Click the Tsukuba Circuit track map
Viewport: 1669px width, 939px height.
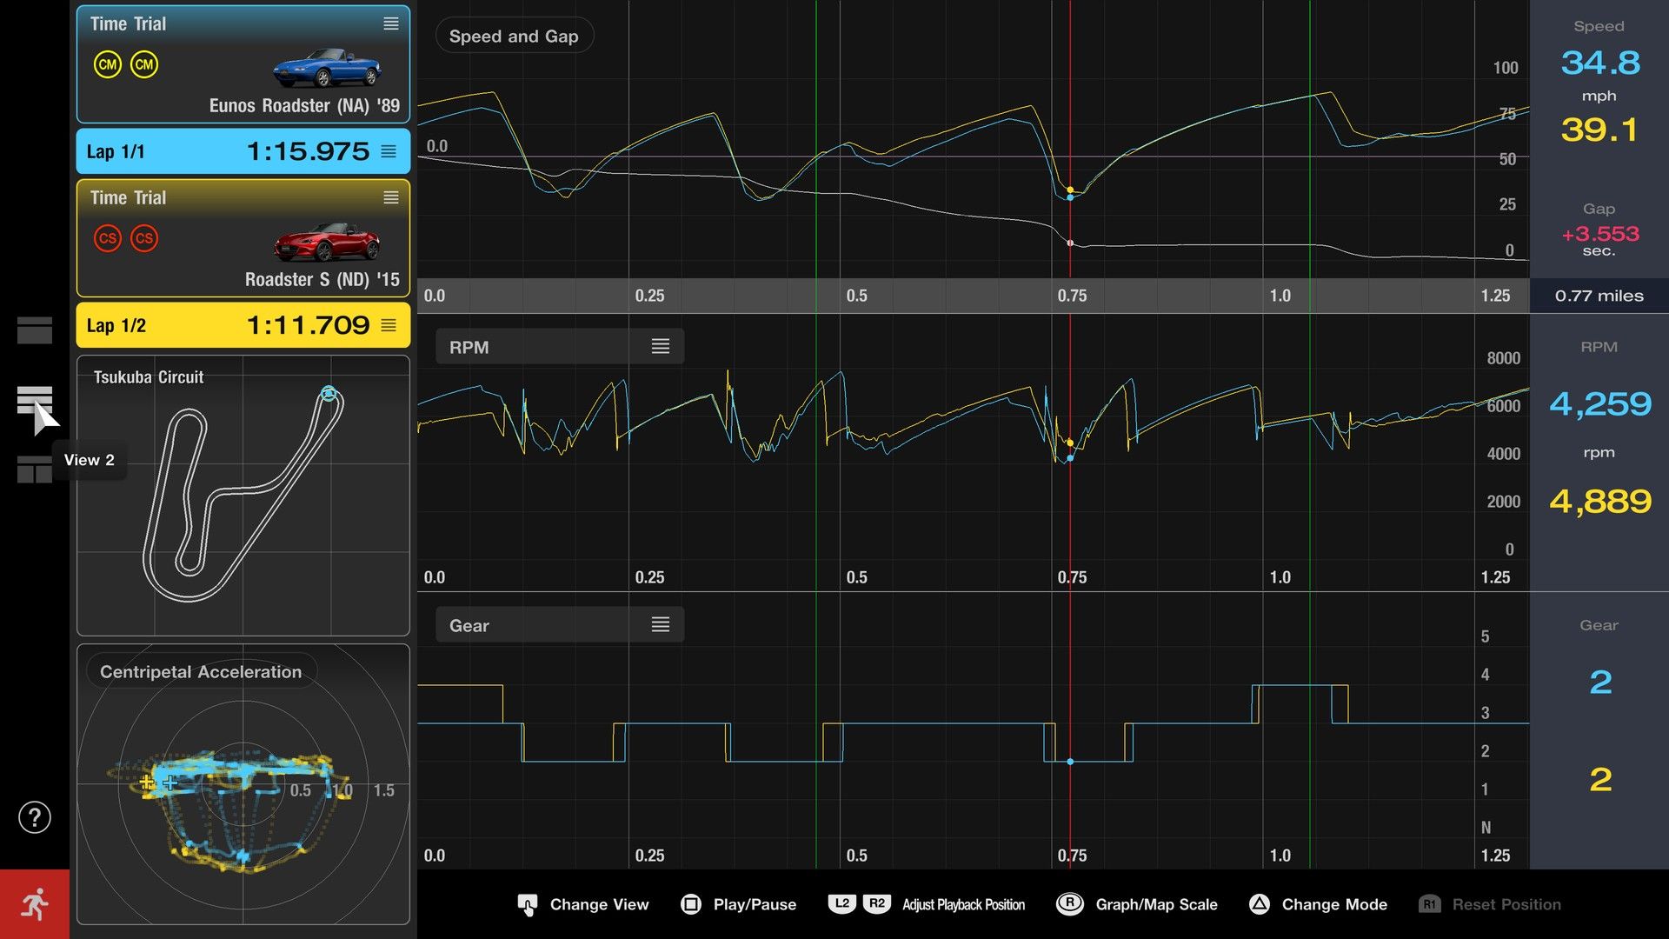[x=243, y=496]
